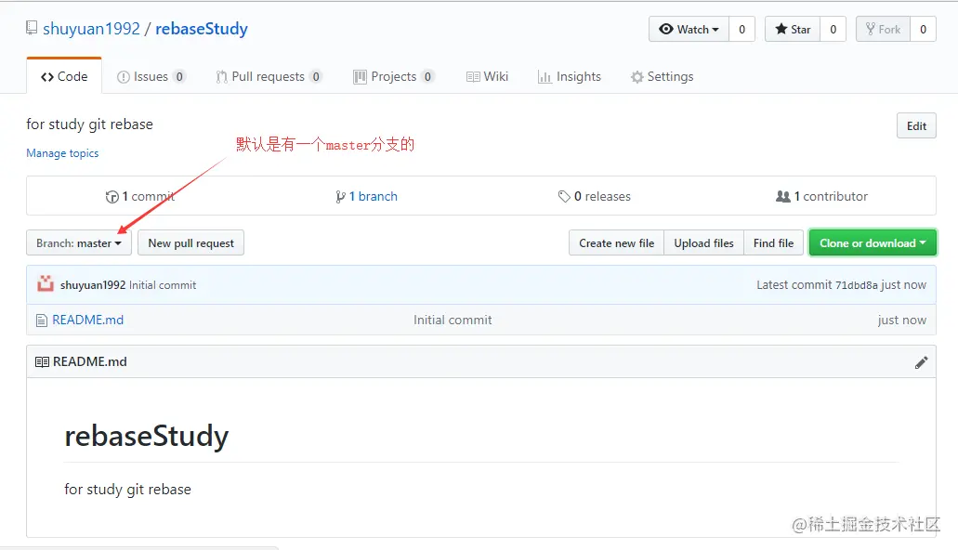Click the tag icon beside "0 releases"
Screen dimensions: 958x550
pos(565,196)
